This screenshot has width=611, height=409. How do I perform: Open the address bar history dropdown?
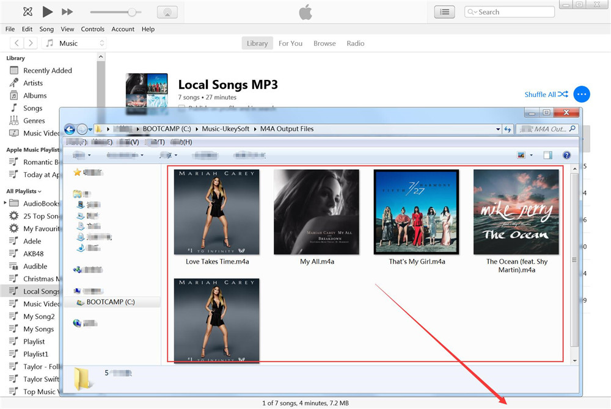click(497, 129)
